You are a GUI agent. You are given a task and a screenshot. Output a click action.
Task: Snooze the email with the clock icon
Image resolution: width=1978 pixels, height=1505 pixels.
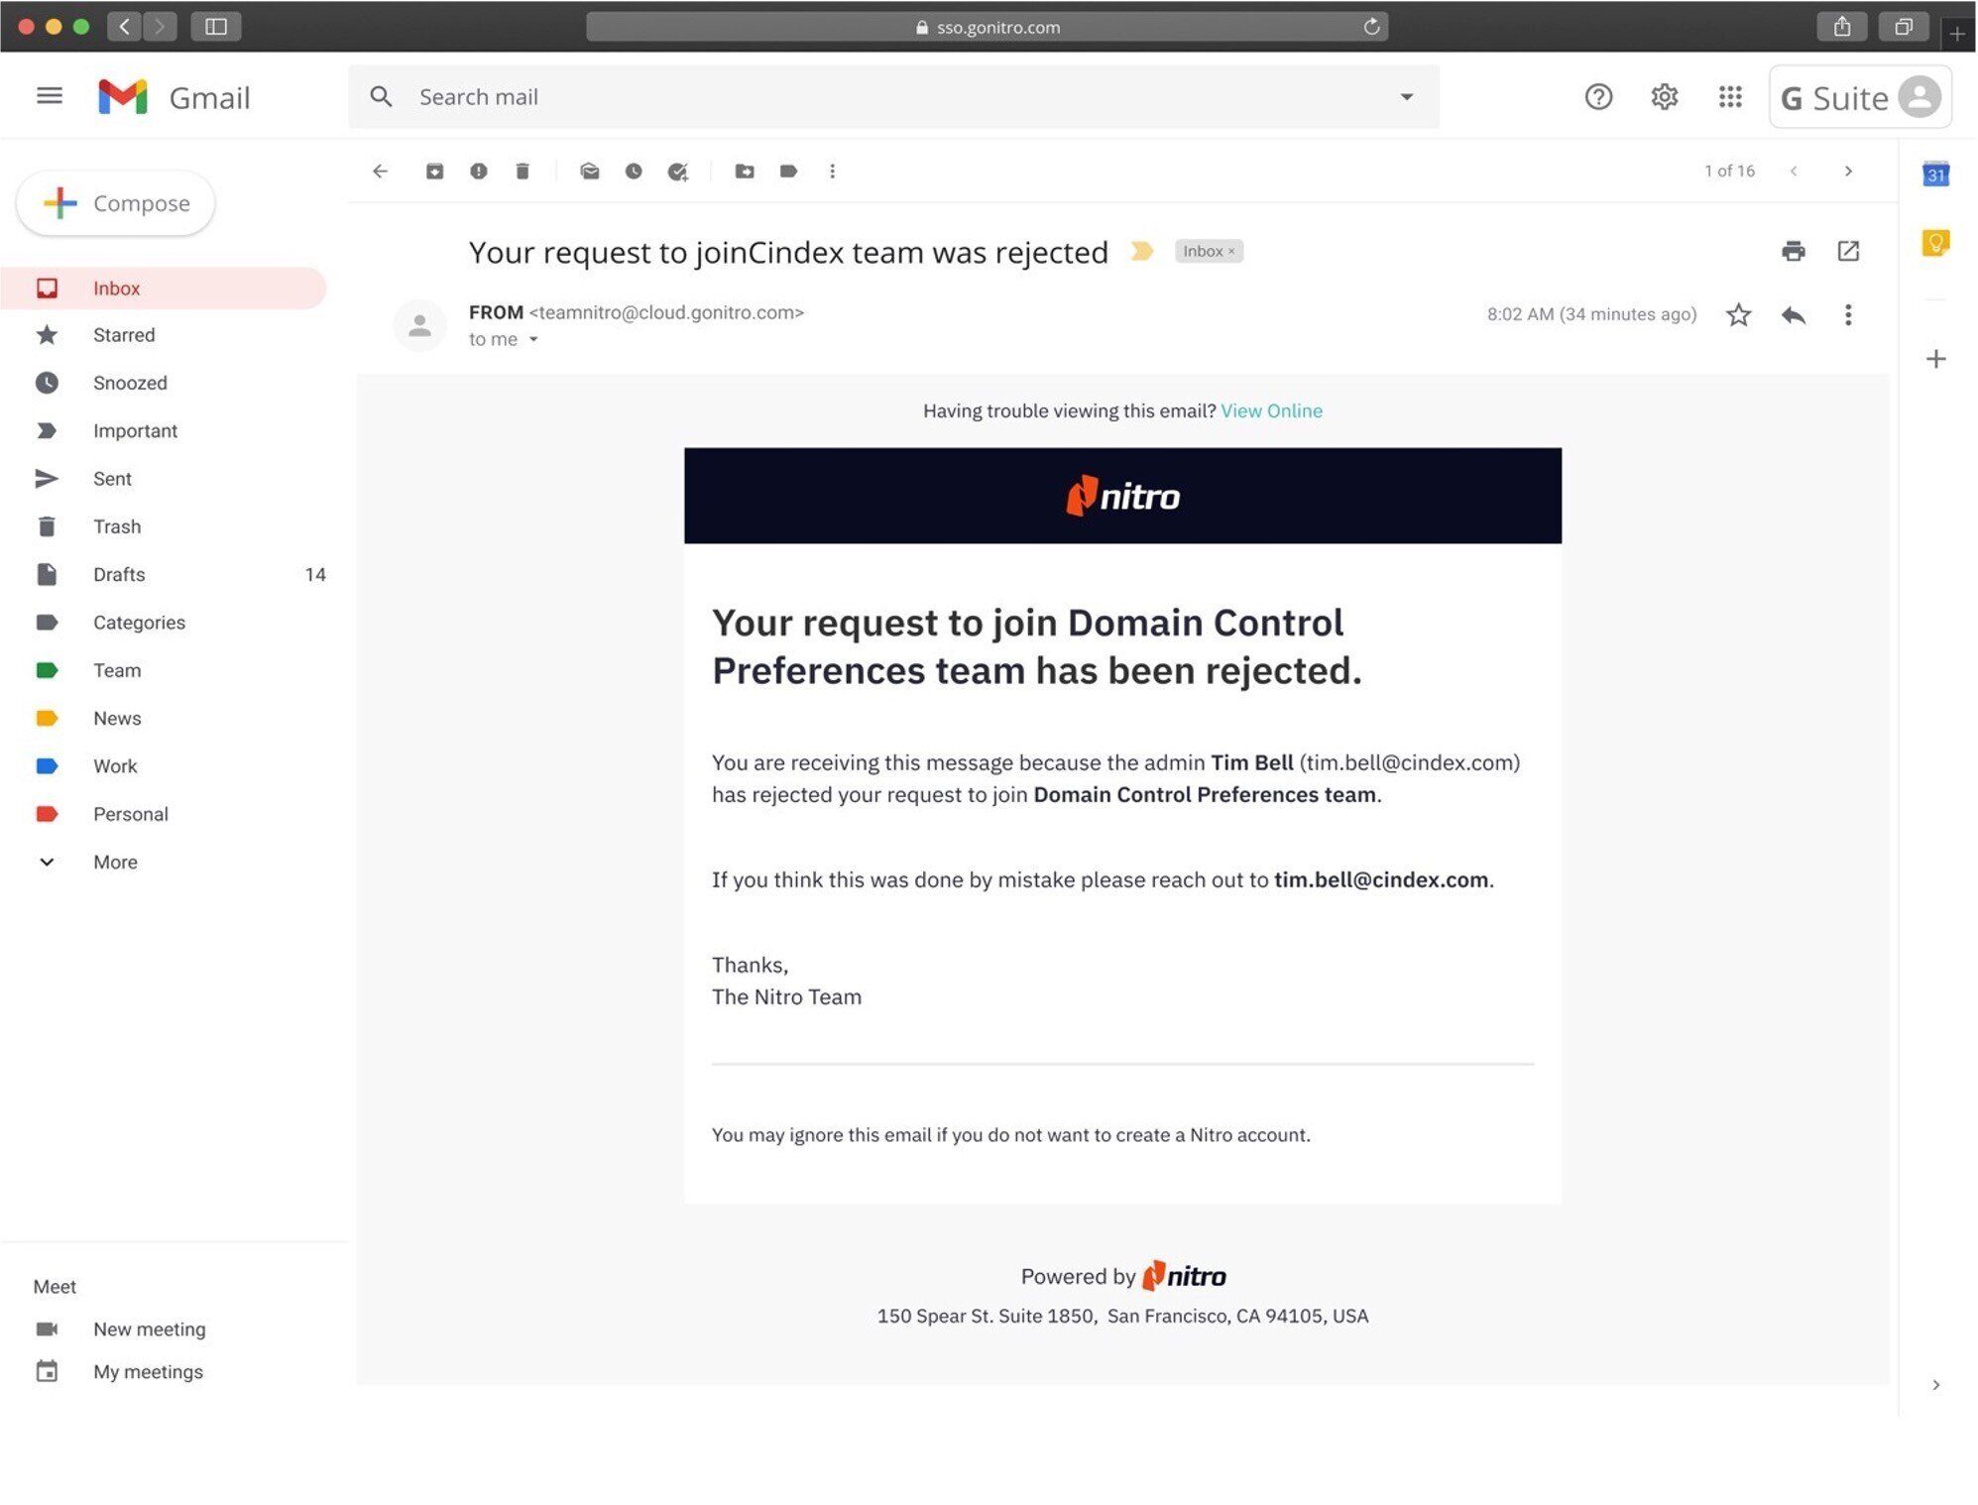coord(634,172)
